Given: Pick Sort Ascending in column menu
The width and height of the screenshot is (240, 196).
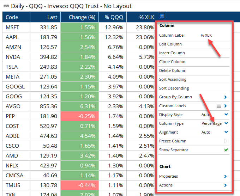Looking at the screenshot, I should (194, 80).
